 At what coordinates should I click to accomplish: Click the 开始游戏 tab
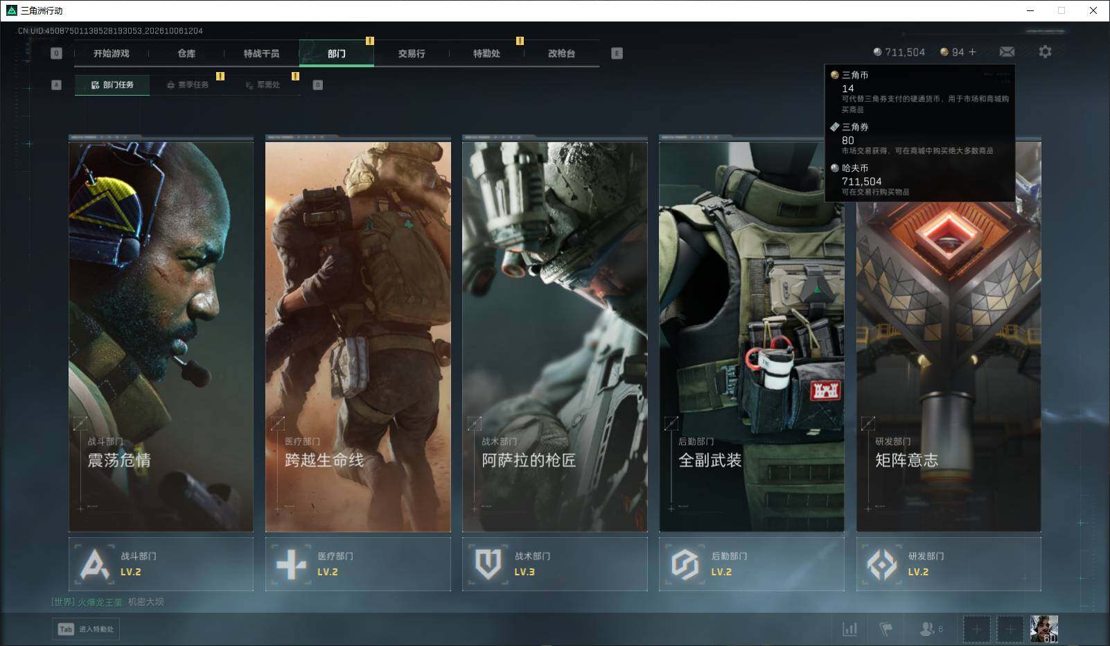click(111, 53)
